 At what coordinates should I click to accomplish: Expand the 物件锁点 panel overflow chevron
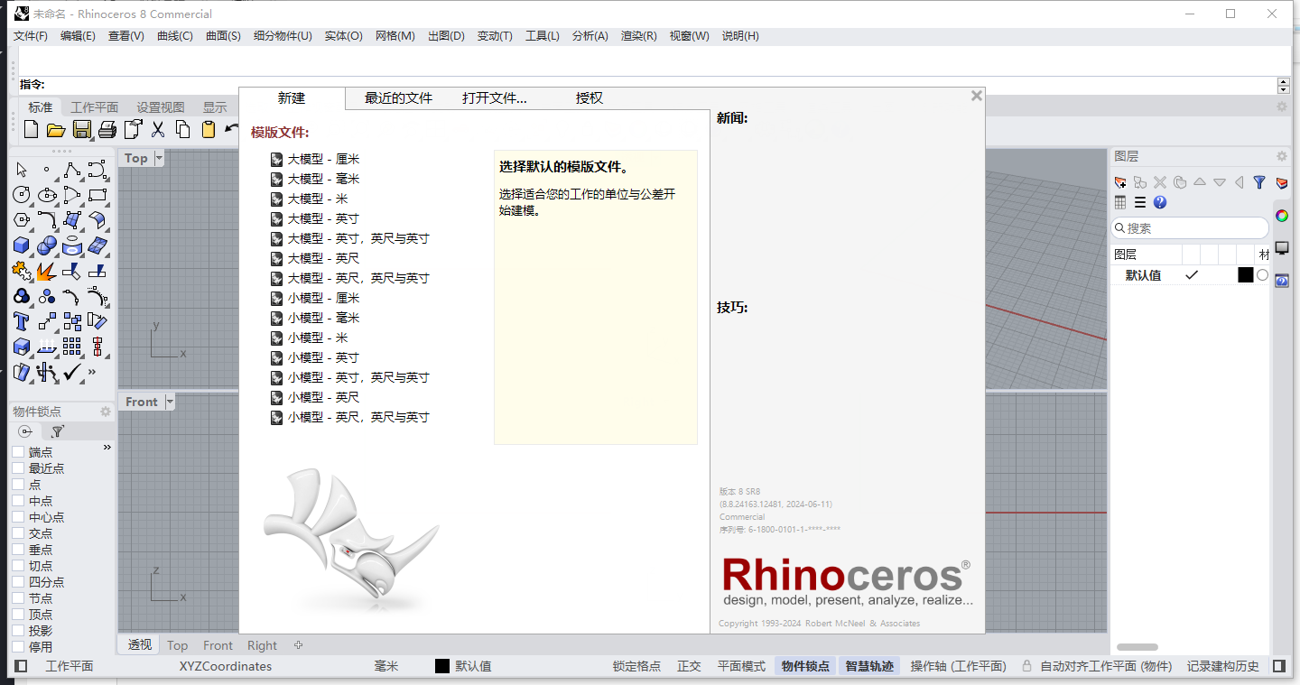[107, 448]
